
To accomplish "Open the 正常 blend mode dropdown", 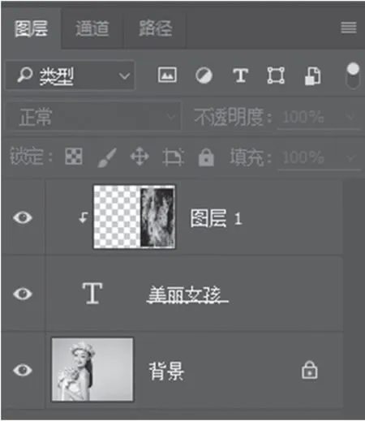I will pos(93,117).
